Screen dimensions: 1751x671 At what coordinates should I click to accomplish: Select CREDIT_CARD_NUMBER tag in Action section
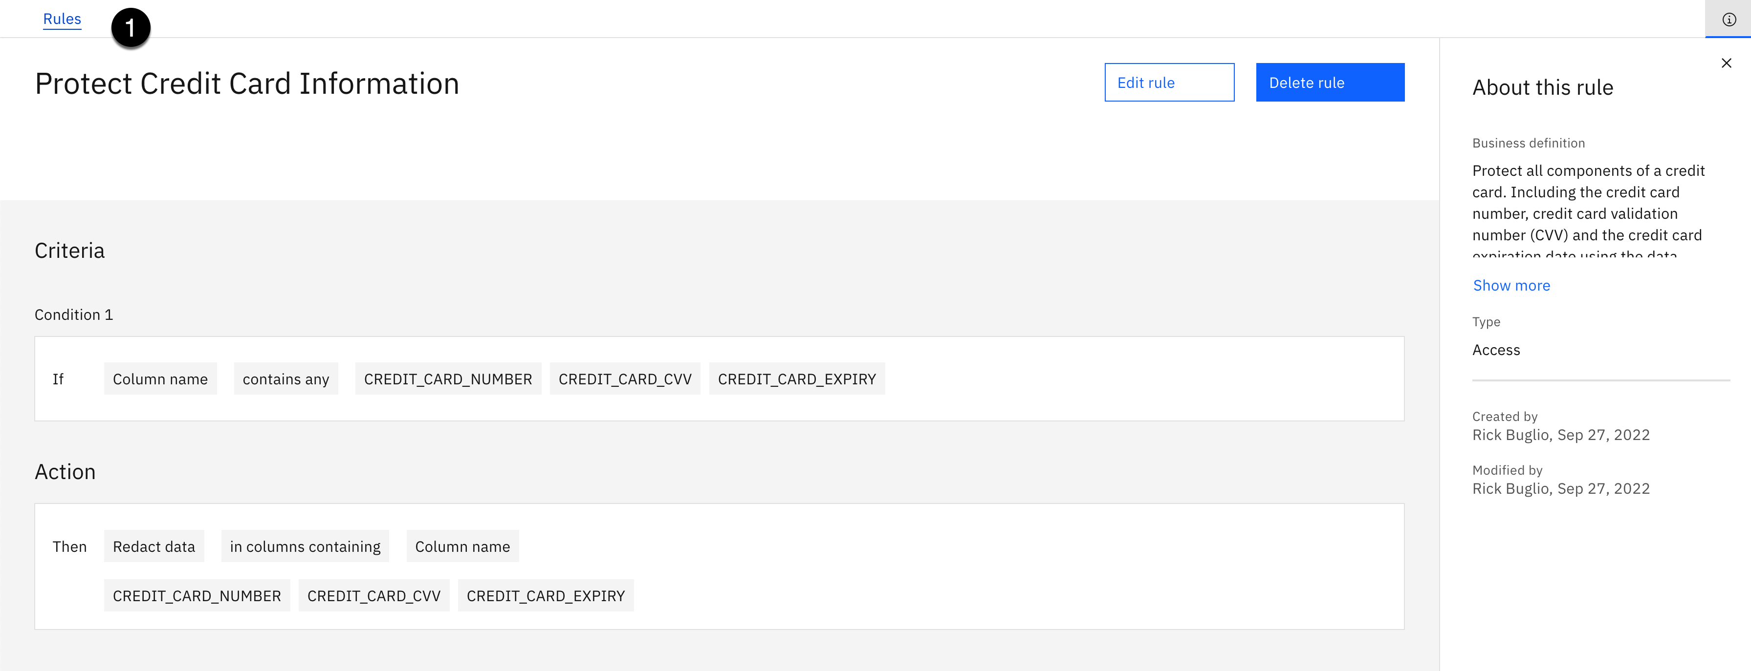(x=197, y=596)
